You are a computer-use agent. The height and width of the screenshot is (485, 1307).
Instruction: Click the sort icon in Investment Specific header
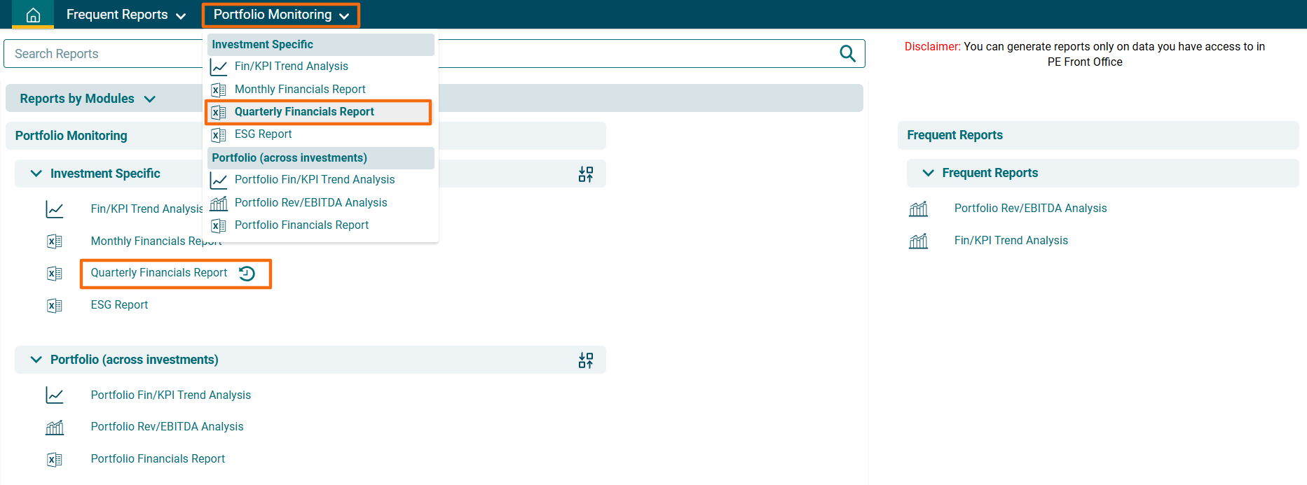tap(586, 174)
